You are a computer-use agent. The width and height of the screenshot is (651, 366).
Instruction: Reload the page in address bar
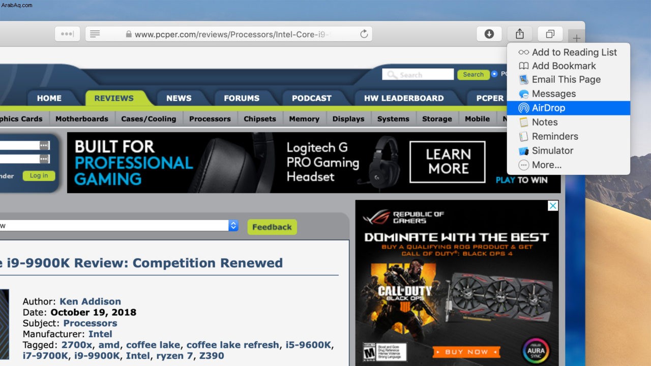[364, 34]
